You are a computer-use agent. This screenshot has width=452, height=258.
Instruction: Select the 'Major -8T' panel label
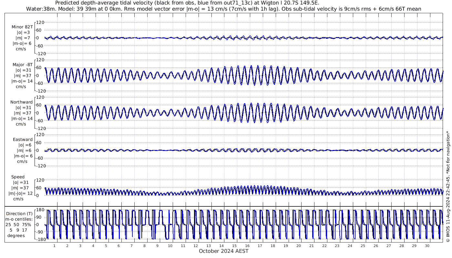22,64
